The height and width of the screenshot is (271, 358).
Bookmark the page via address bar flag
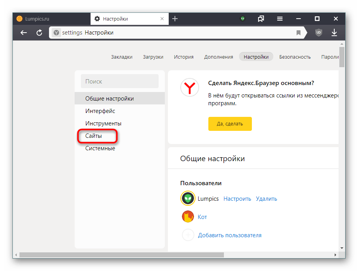(x=298, y=33)
